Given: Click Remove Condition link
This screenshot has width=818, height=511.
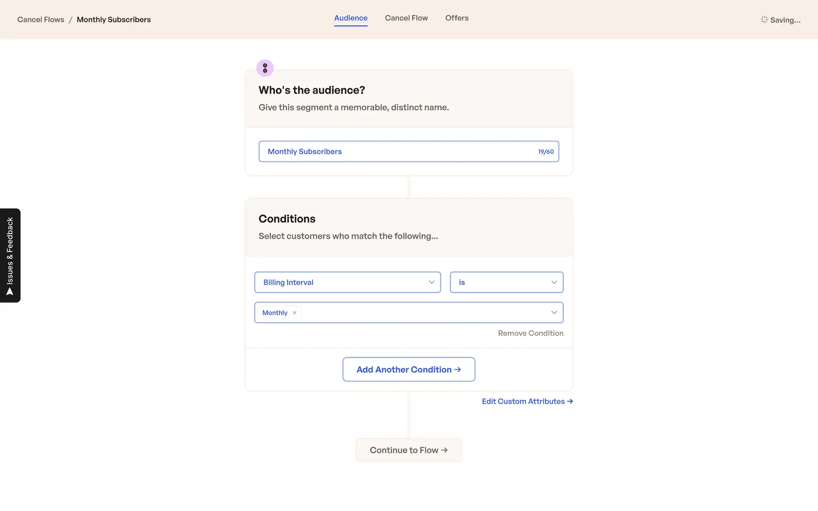Looking at the screenshot, I should (530, 333).
